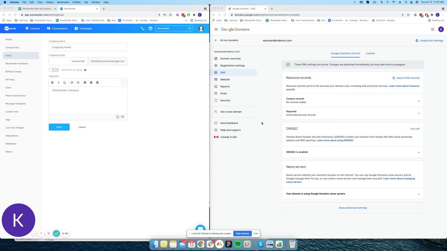Open Slack from the Dock

click(210, 244)
